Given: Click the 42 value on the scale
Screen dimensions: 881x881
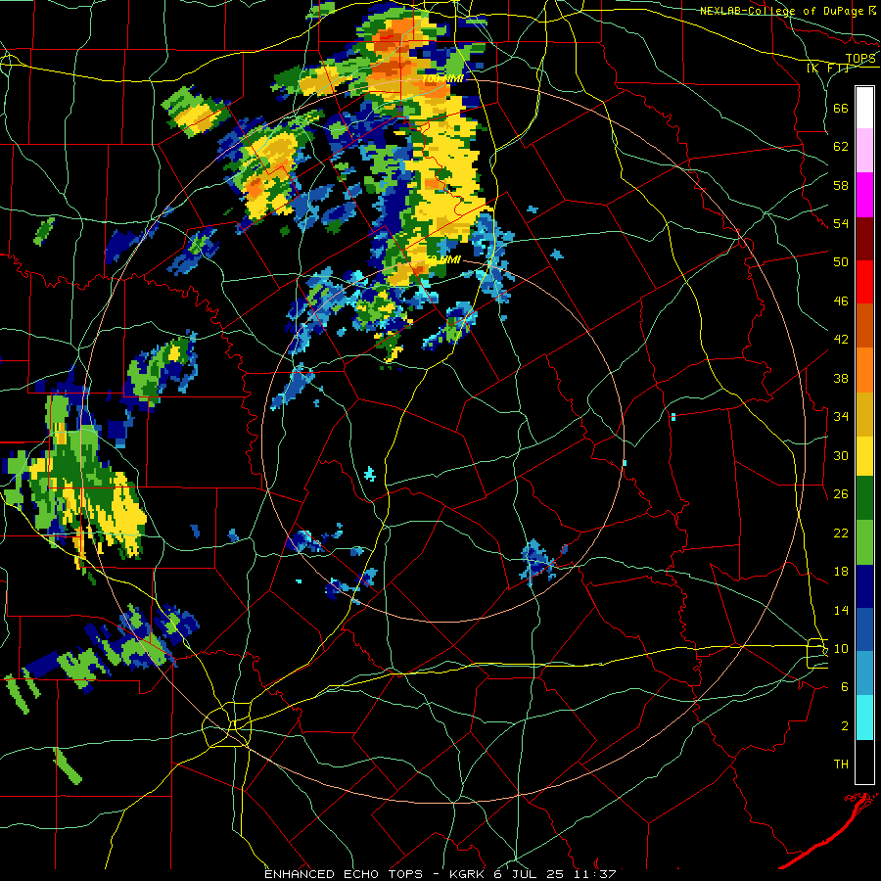Looking at the screenshot, I should coord(841,340).
